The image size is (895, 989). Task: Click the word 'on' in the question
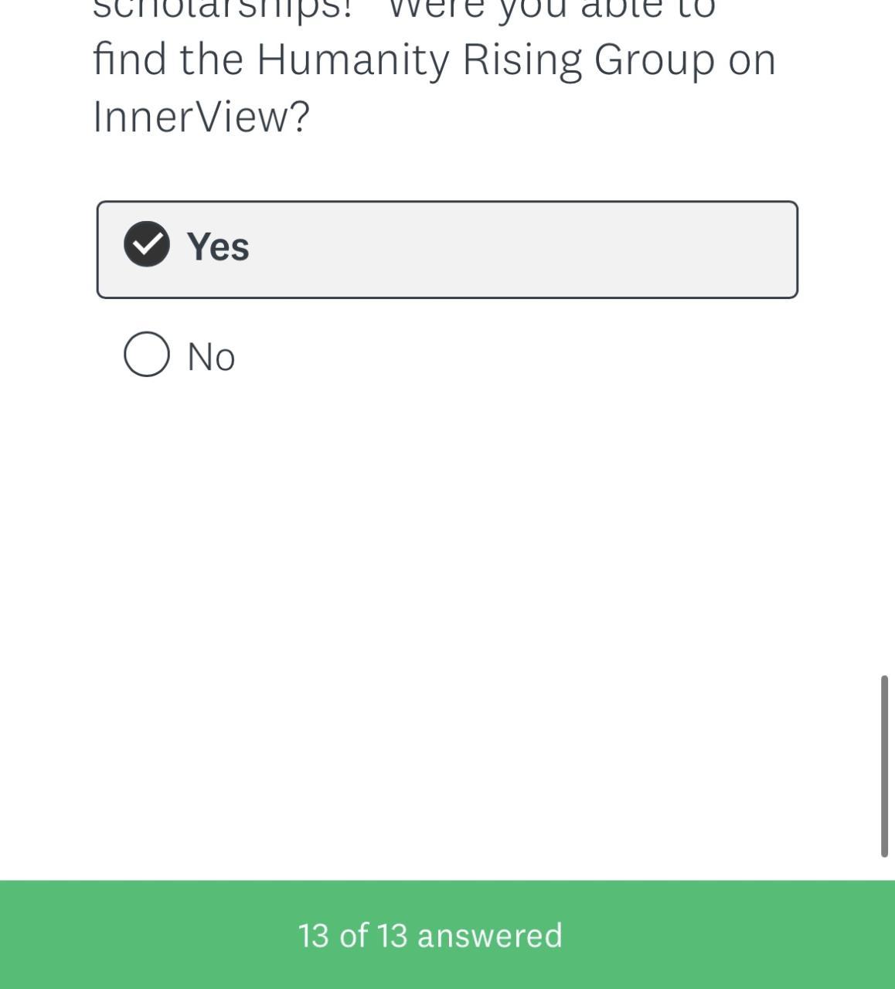752,59
